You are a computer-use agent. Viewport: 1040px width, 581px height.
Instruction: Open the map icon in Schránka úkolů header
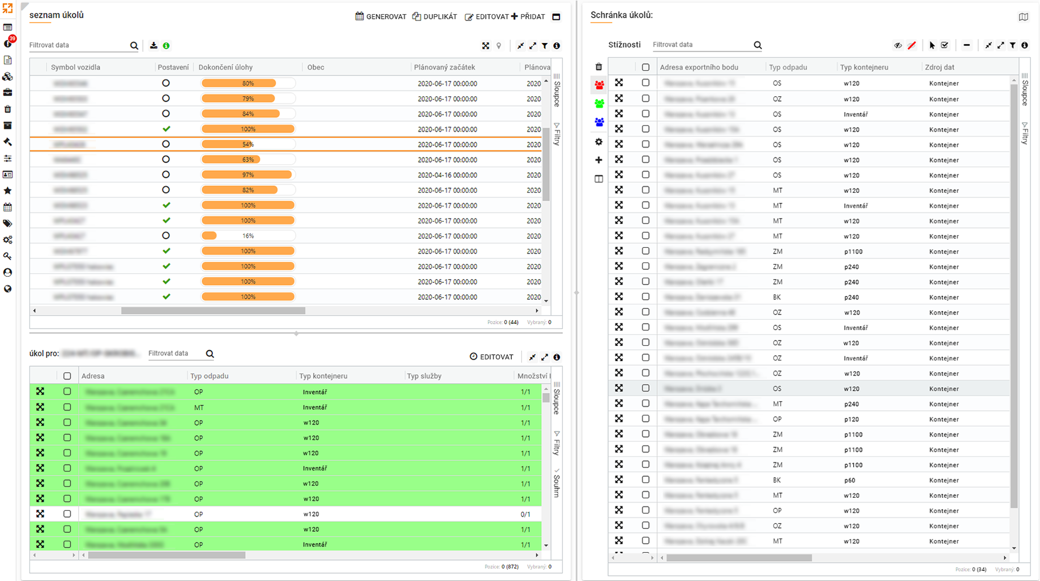[1023, 17]
